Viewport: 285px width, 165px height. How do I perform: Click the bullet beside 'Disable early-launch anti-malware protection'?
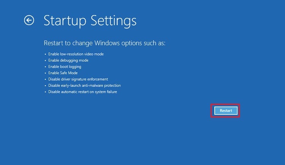pos(45,86)
